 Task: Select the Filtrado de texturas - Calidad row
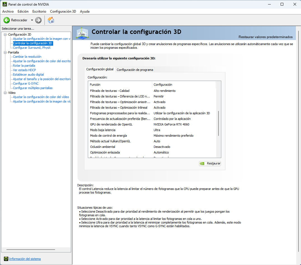(152, 91)
